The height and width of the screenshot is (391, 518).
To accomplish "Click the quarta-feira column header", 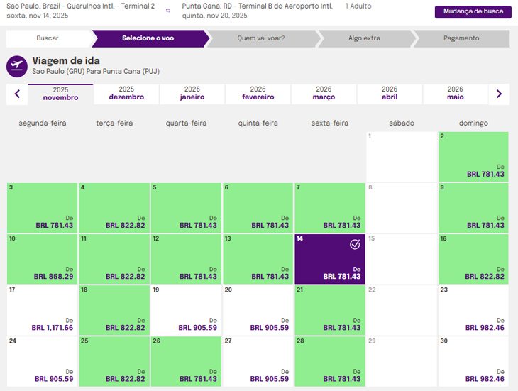I will pyautogui.click(x=186, y=123).
